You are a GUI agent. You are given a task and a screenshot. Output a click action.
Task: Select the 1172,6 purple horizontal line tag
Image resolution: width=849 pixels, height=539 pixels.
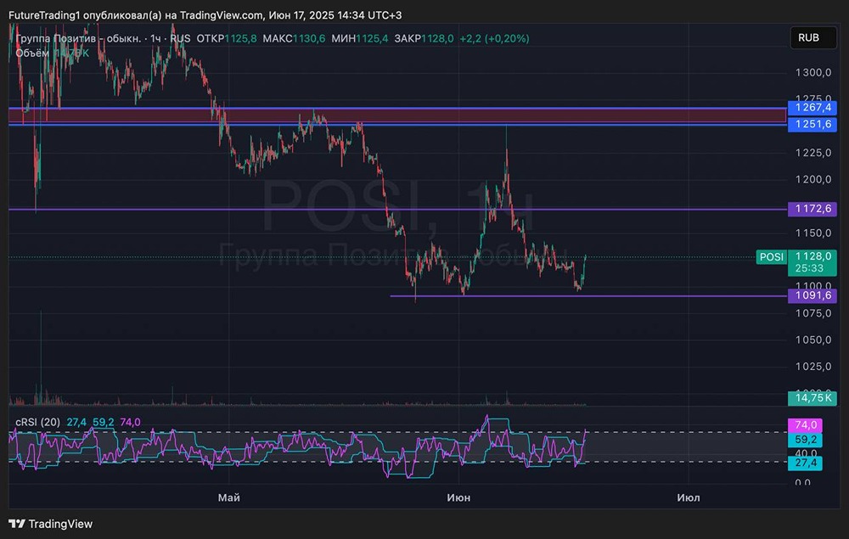coord(812,209)
